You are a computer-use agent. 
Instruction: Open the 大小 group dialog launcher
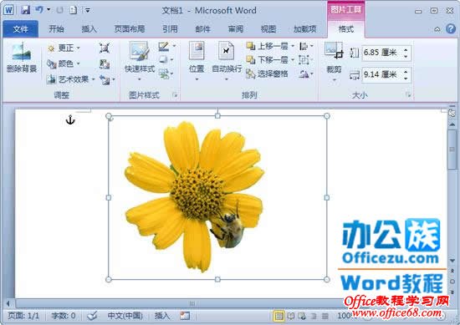(x=408, y=95)
